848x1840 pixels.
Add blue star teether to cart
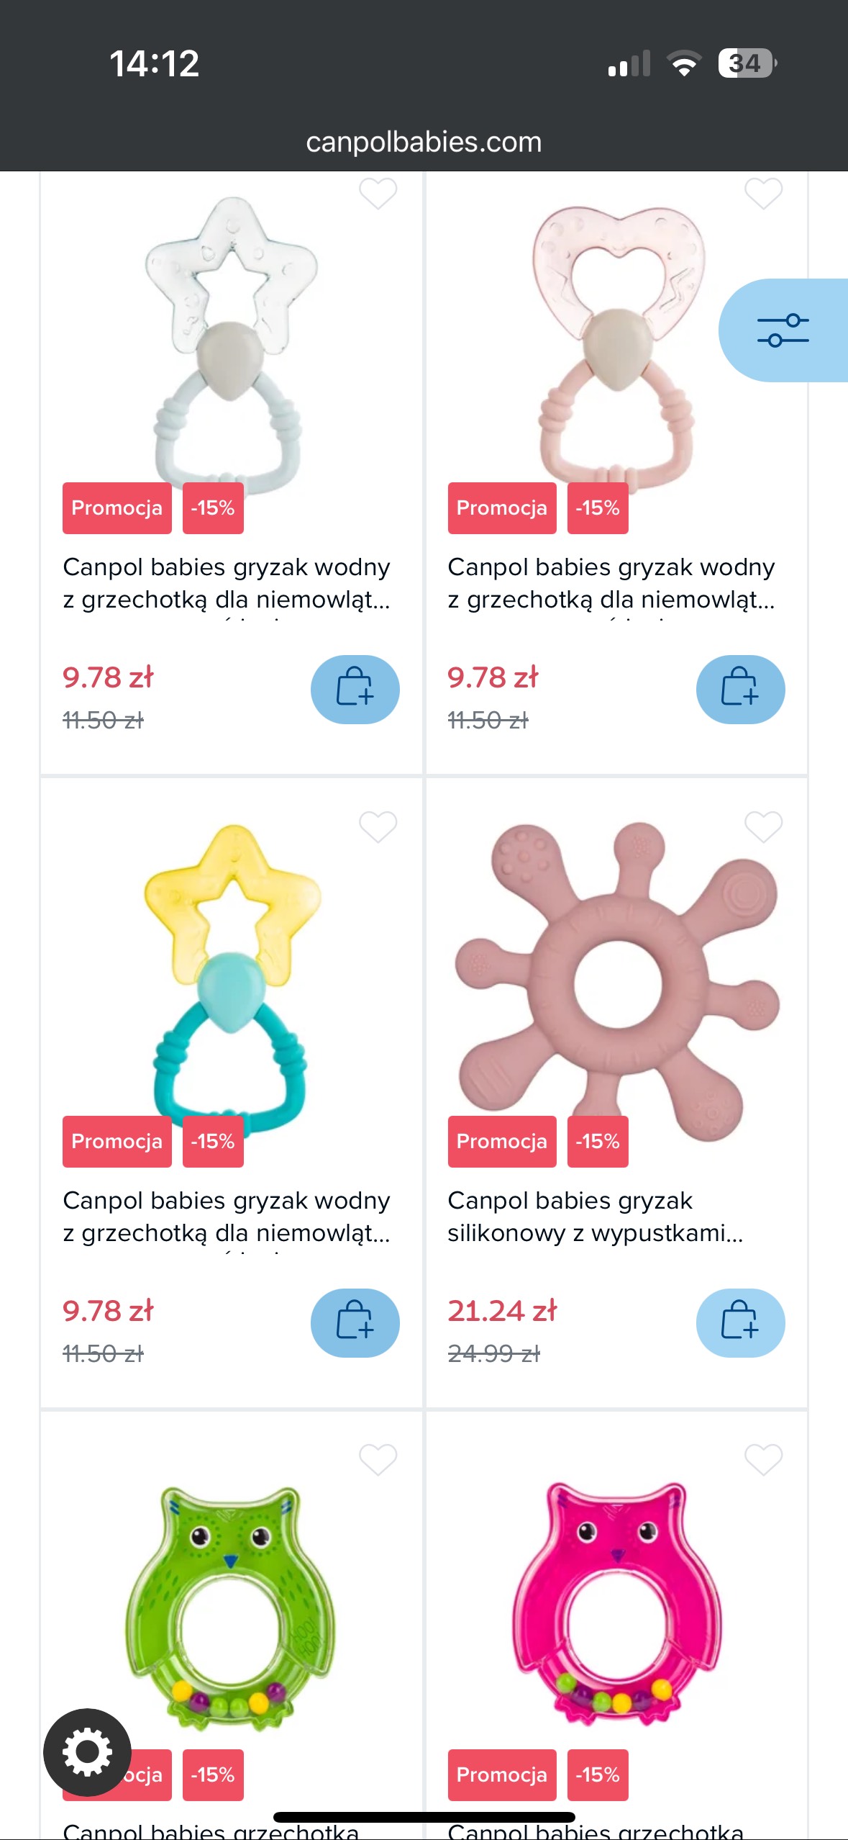point(355,689)
